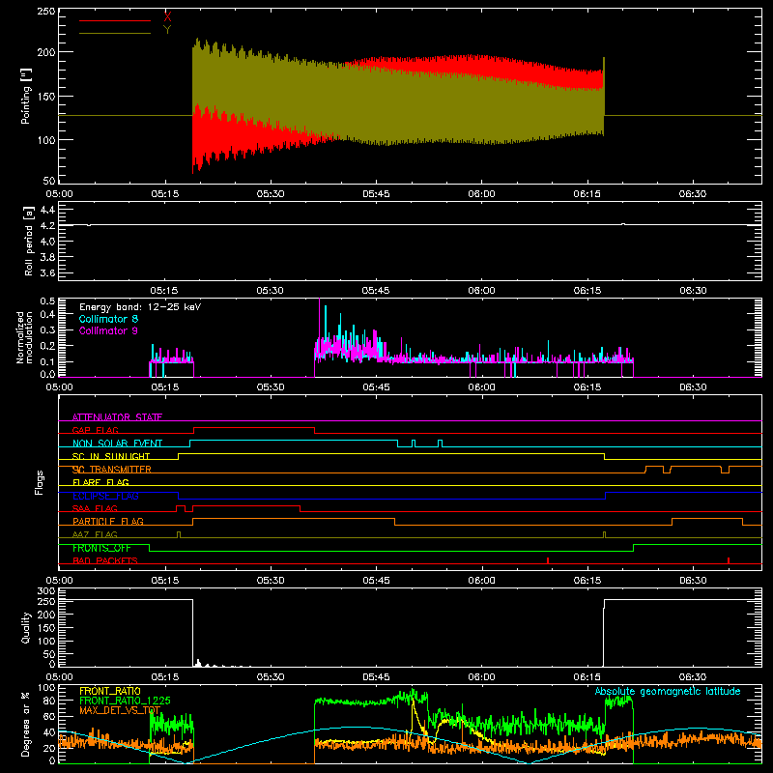Image resolution: width=773 pixels, height=773 pixels.
Task: Click the SAA_FLAG label
Action: tap(95, 508)
